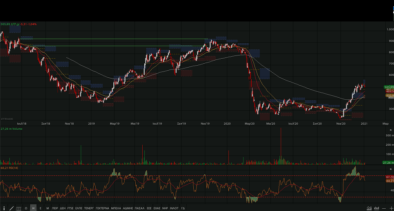This screenshot has width=394, height=211.
Task: Select the ΙΝΛΟΤ ticker shortcut
Action: click(x=174, y=208)
